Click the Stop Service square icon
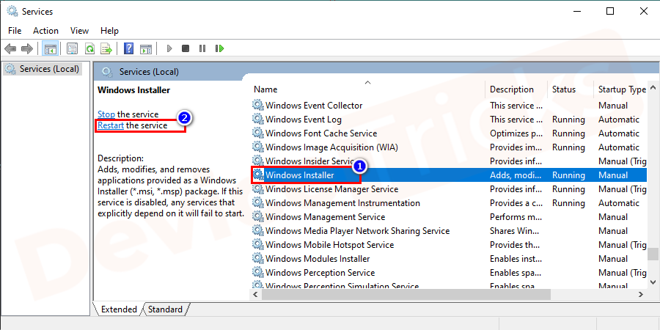Screen dimensions: 660x330 coord(186,49)
